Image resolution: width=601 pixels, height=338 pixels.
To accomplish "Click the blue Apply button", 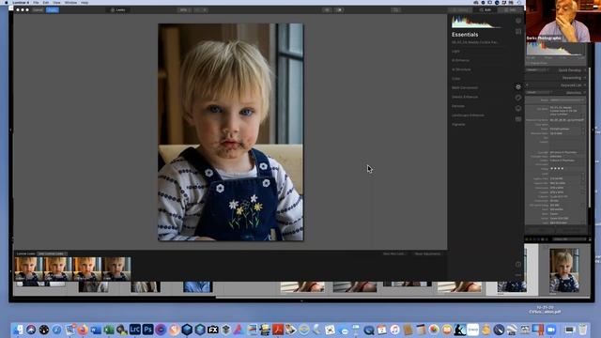I will click(x=53, y=10).
